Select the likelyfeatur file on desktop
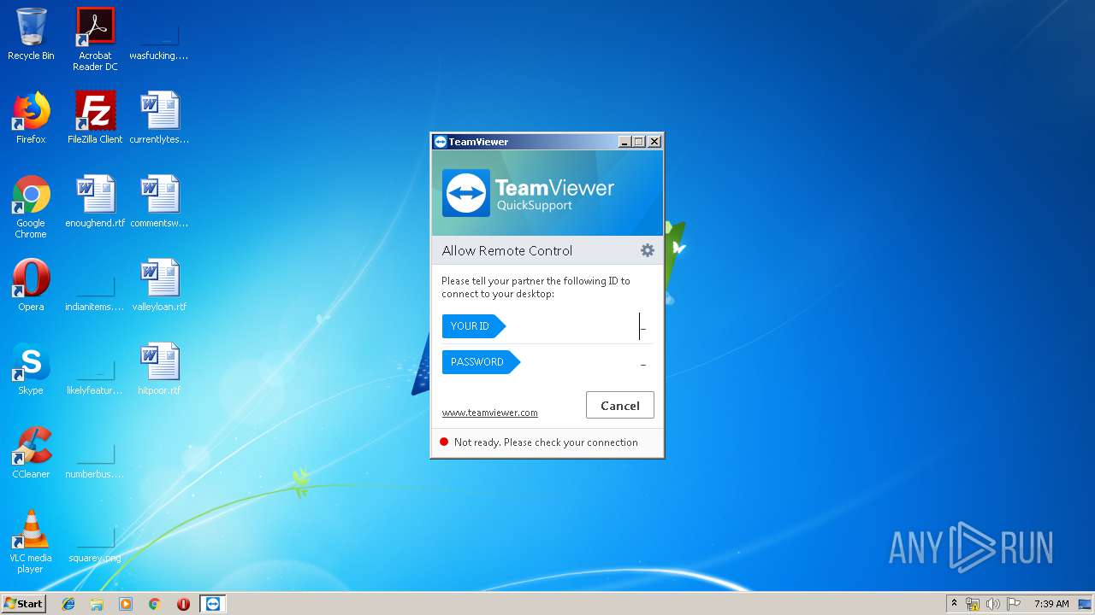The image size is (1095, 615). 95,374
